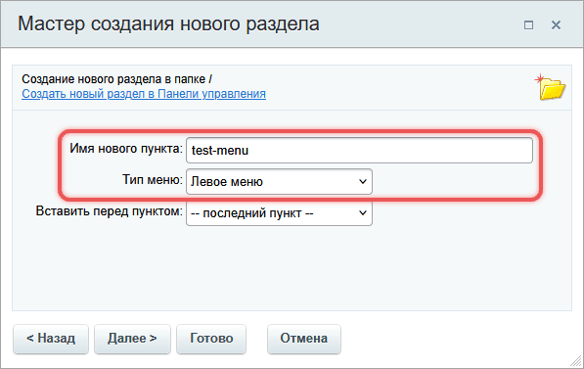Click the resize grip in dialog corner
584x369 pixels.
tap(576, 361)
